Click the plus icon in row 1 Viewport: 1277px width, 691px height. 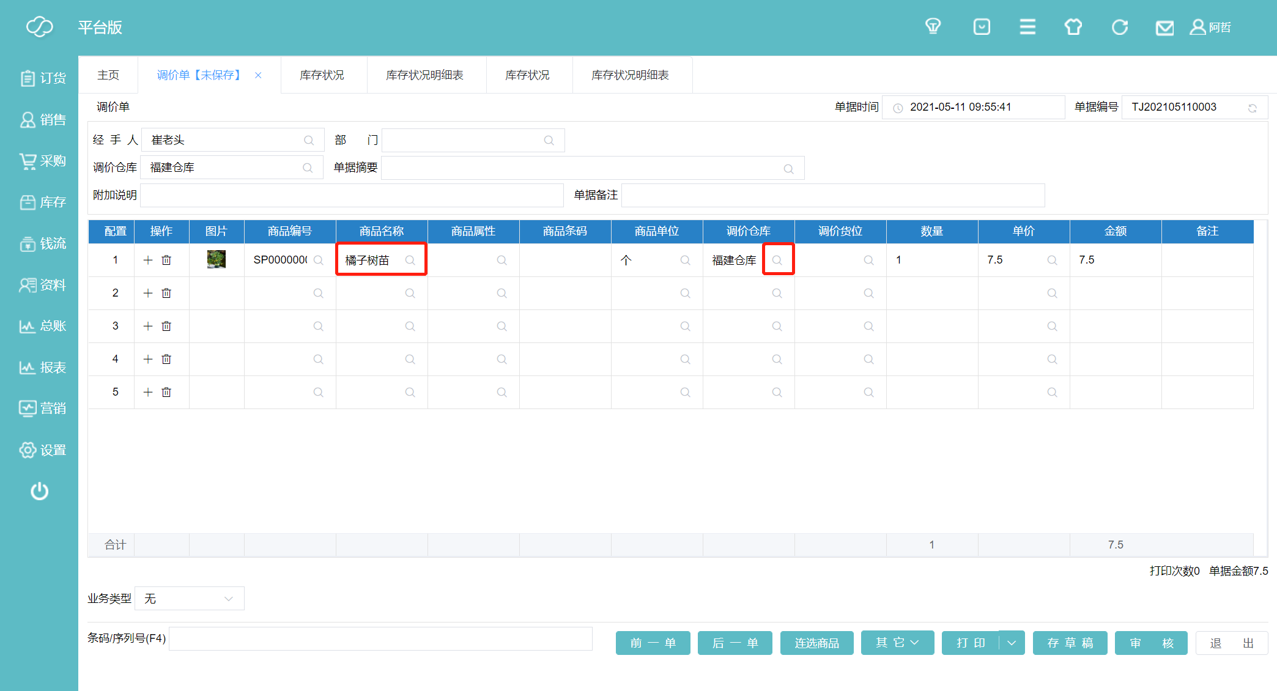148,260
